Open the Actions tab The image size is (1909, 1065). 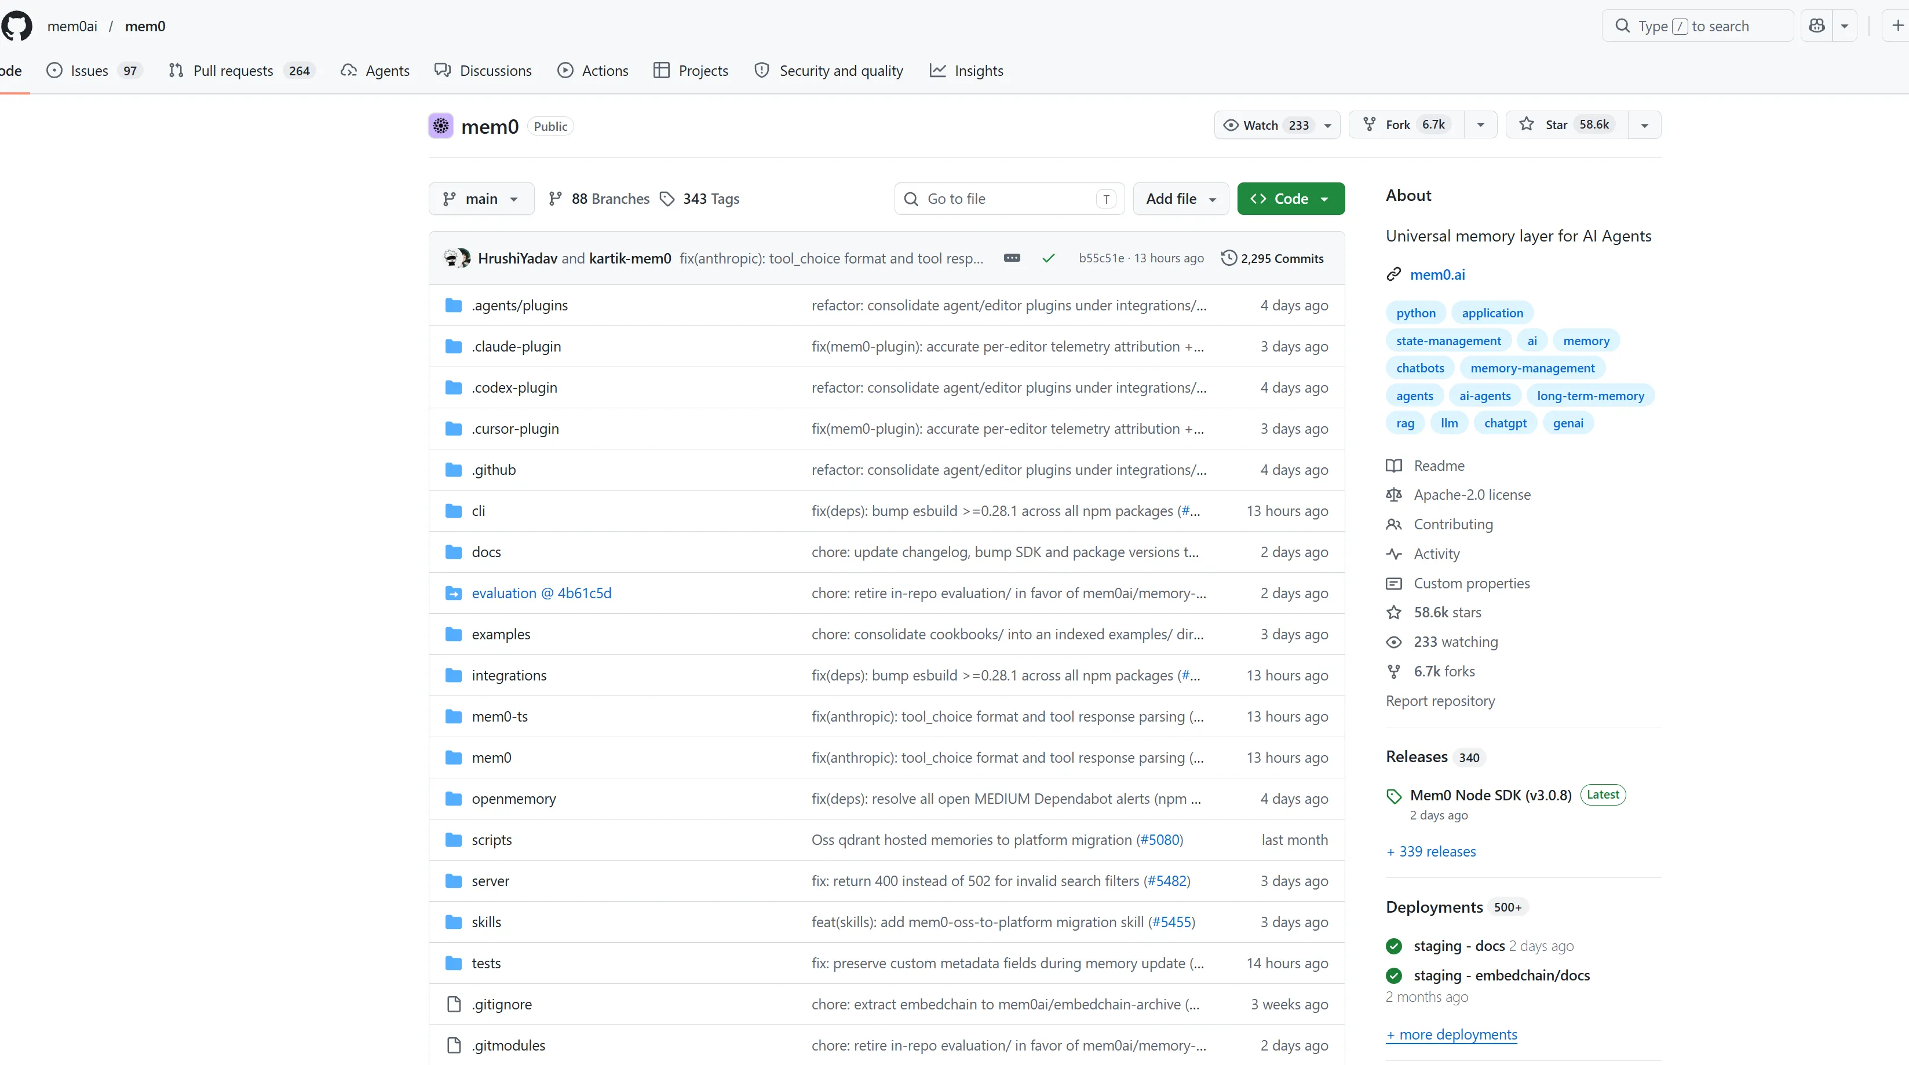tap(593, 70)
